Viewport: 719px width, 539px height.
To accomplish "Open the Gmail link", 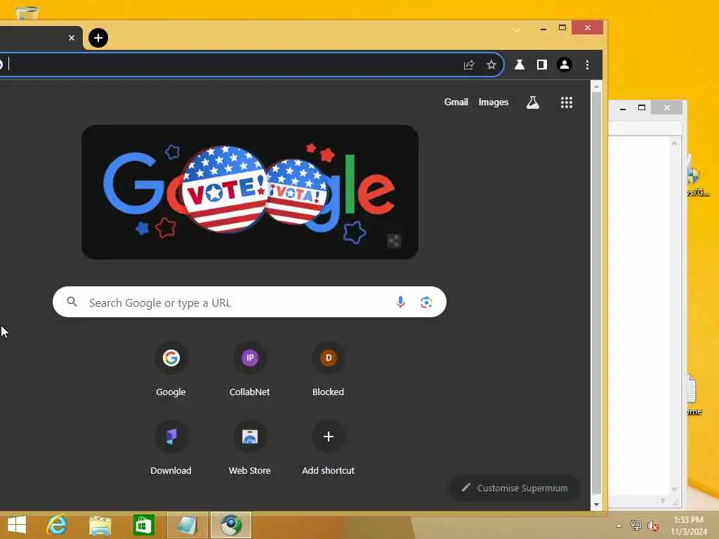I will point(456,102).
